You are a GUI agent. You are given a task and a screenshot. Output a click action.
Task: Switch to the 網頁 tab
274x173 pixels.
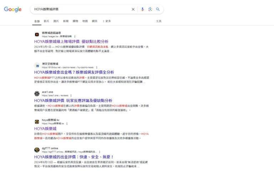95,21
